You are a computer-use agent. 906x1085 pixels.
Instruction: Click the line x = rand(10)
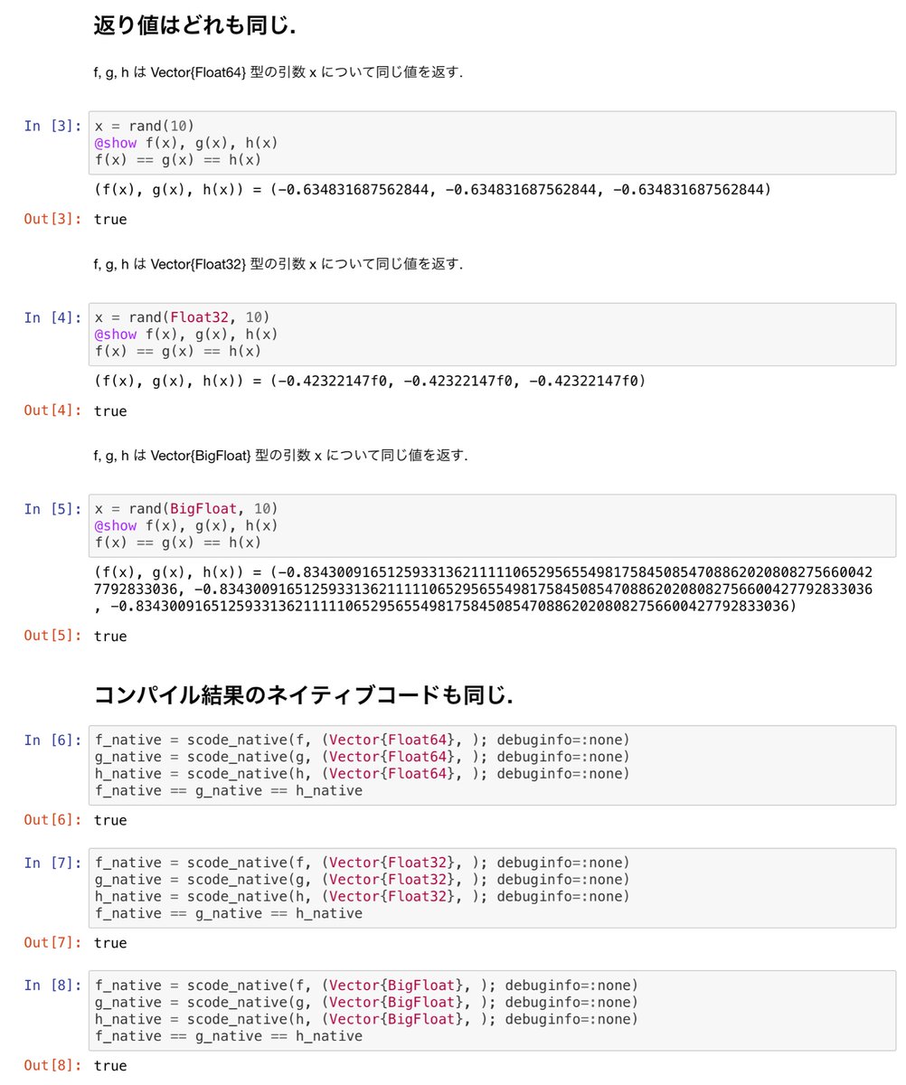coord(145,126)
